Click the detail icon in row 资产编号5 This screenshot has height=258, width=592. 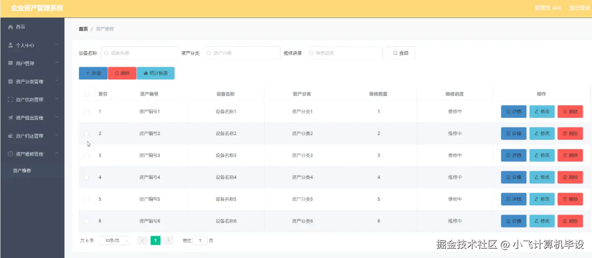click(508, 199)
